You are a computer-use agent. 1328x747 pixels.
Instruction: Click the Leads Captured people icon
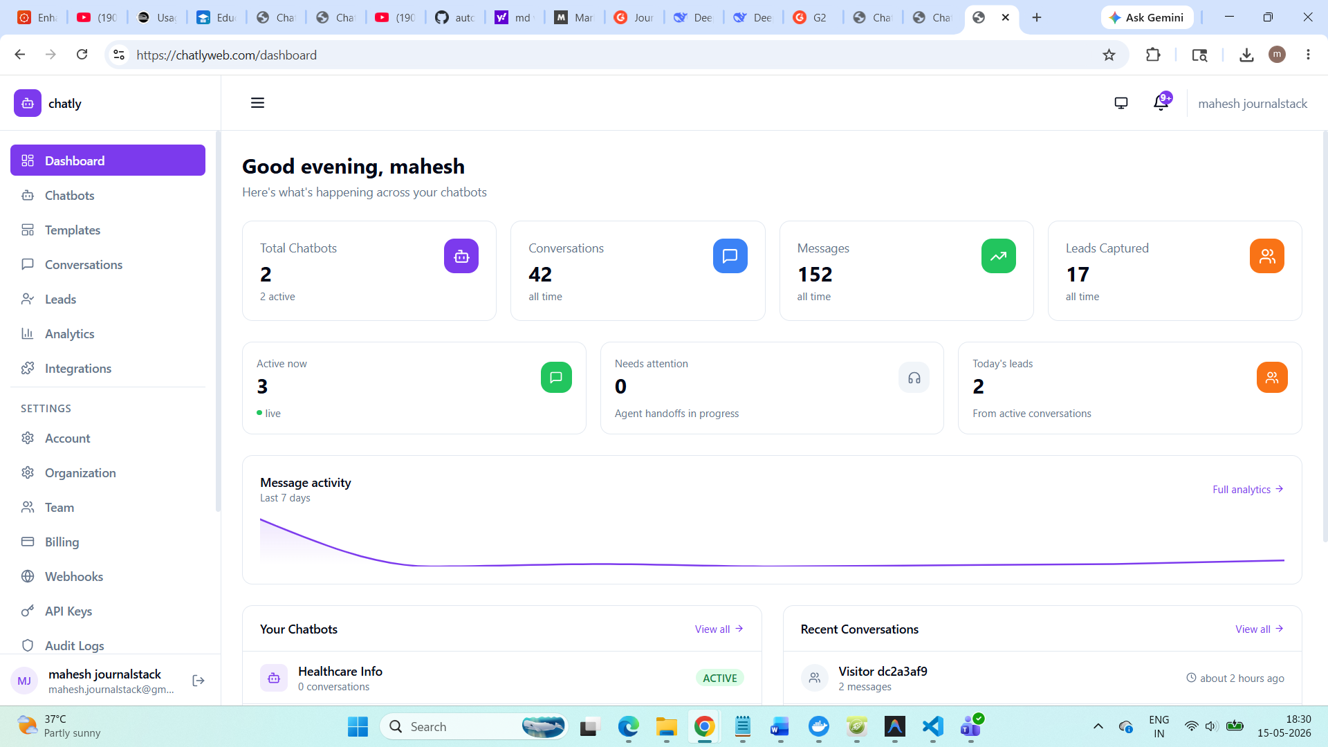(1267, 256)
